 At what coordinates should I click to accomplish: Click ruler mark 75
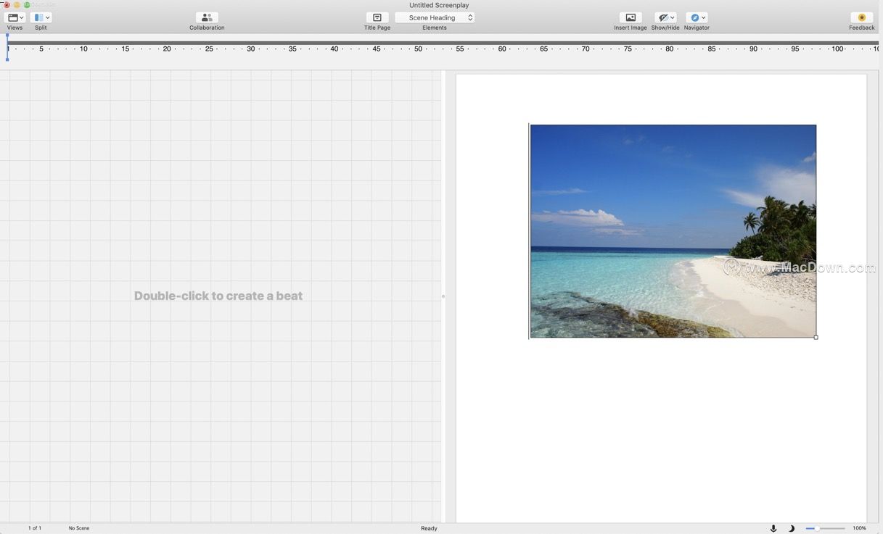(628, 49)
